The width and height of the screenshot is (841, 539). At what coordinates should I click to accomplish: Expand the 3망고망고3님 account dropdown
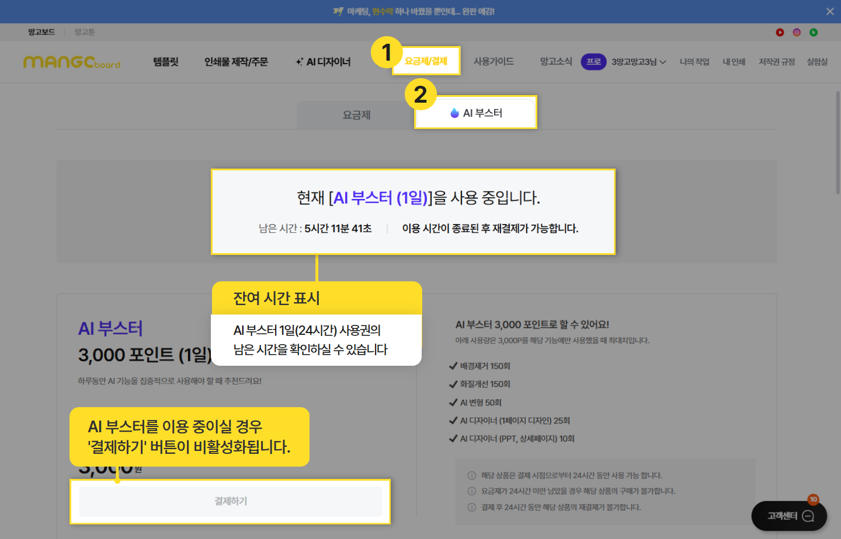(639, 62)
